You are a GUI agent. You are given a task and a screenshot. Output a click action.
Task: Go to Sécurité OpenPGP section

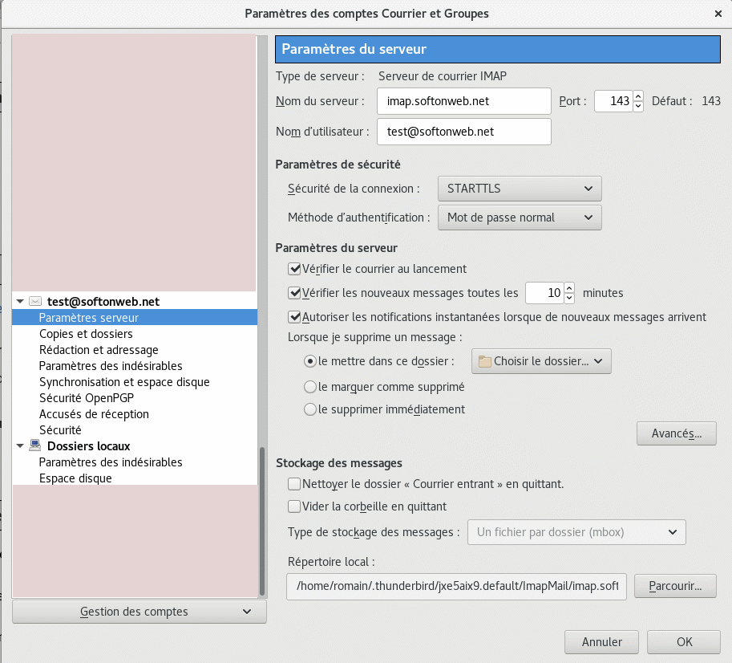pos(88,398)
